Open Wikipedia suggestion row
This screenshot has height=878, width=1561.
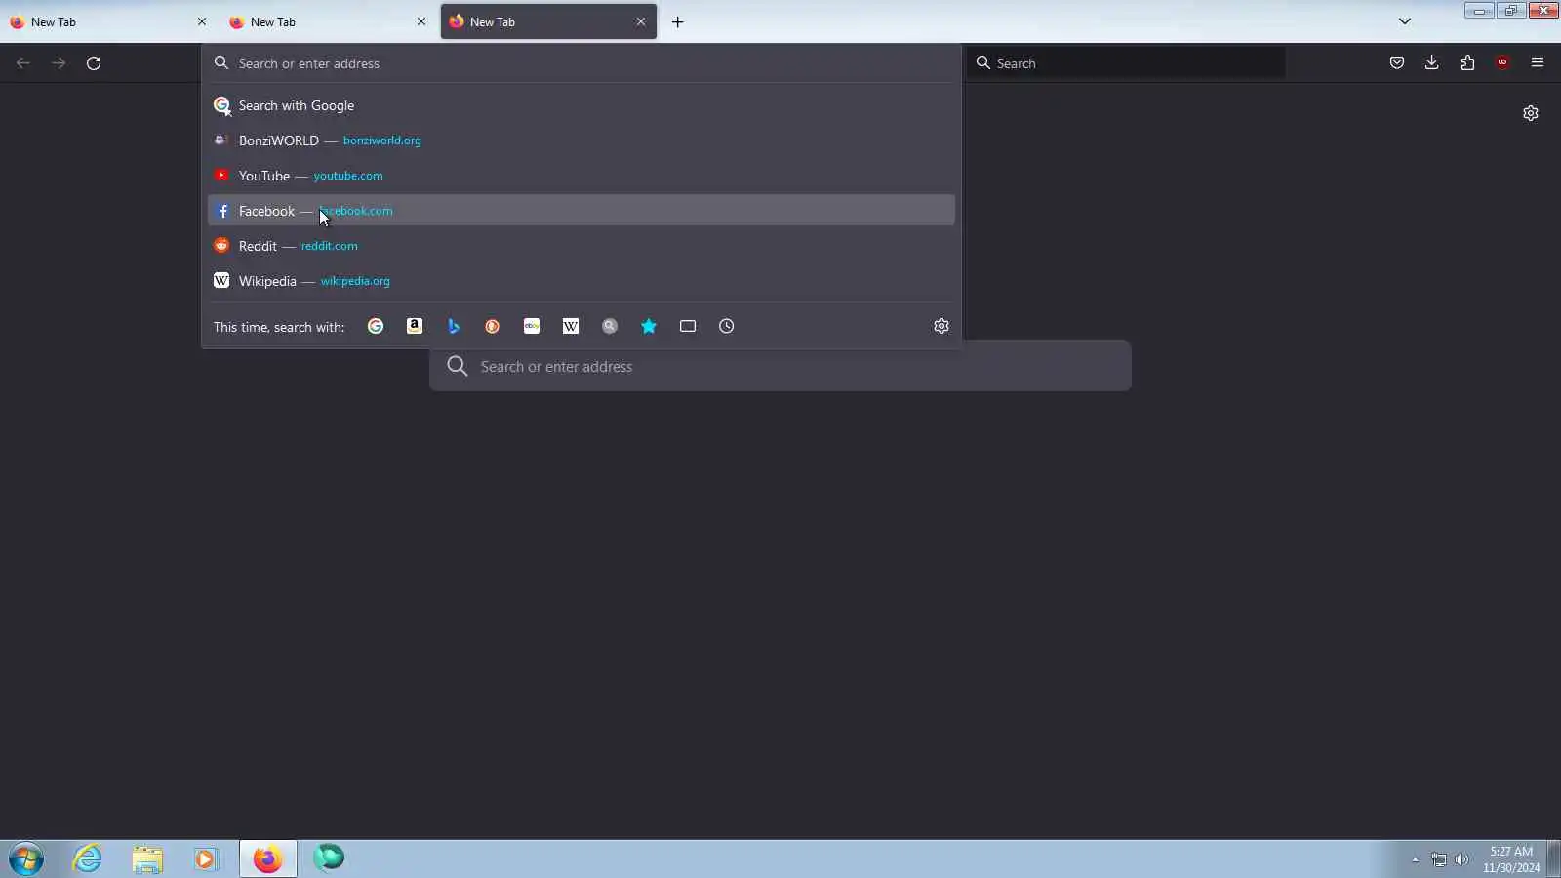[580, 281]
